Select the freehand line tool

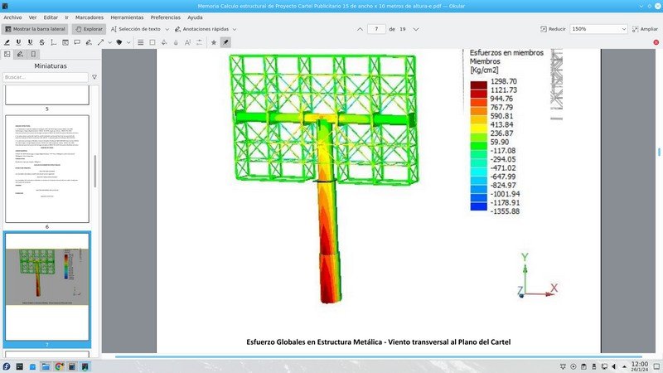pyautogui.click(x=89, y=42)
